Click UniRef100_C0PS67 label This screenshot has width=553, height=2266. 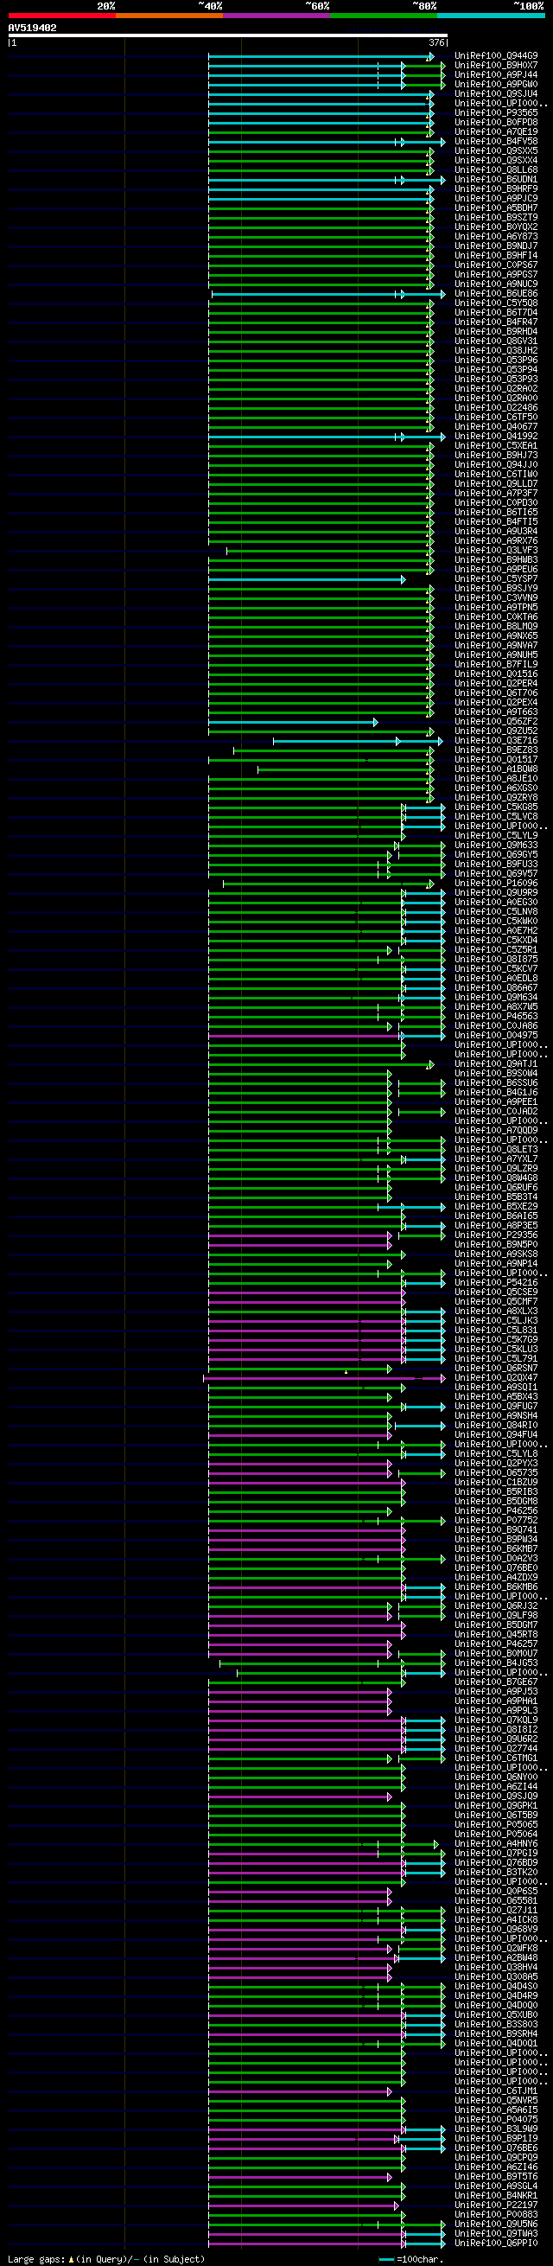pos(496,265)
